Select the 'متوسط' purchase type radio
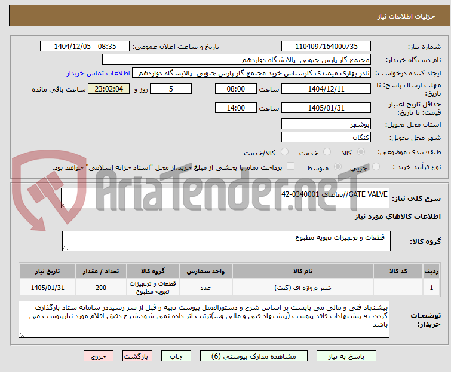Image resolution: width=451 pixels, height=372 pixels. click(338, 167)
